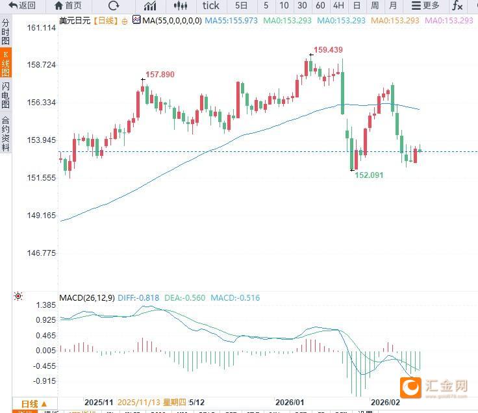
Task: Select the K线图 side tab
Action: point(5,64)
